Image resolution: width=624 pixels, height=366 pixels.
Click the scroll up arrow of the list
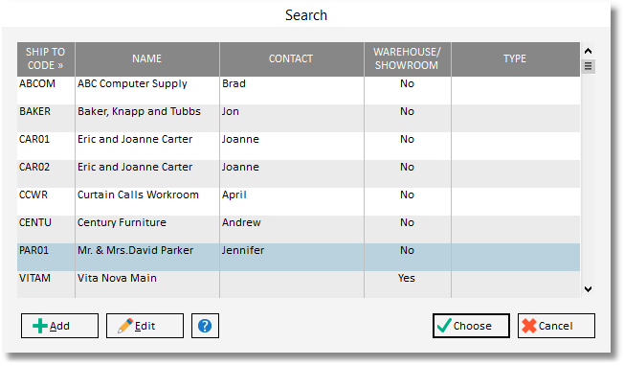[x=589, y=51]
